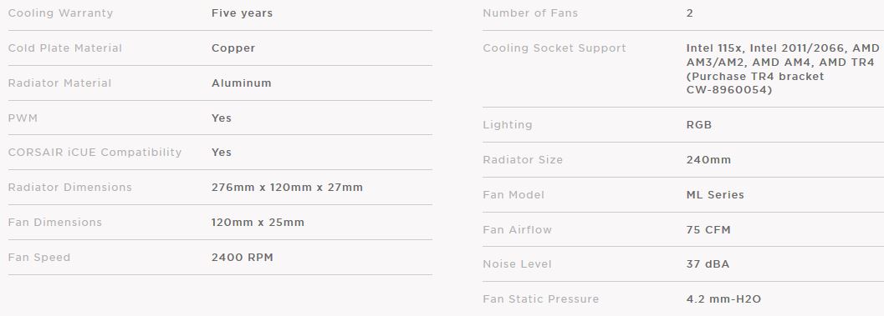Screen dimensions: 884x316
Task: Click the Number of Fans label
Action: [530, 13]
